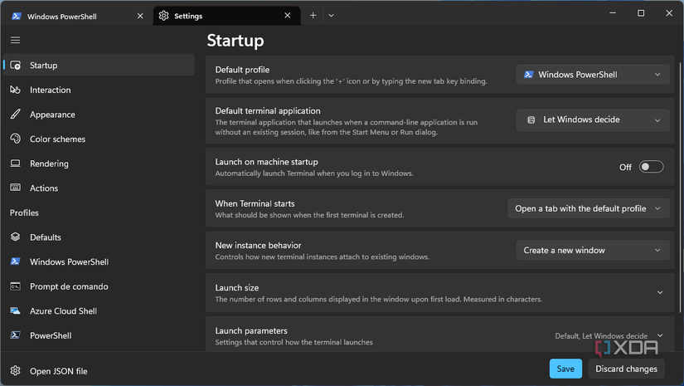
Task: Click the Open JSON file gear icon
Action: click(15, 371)
